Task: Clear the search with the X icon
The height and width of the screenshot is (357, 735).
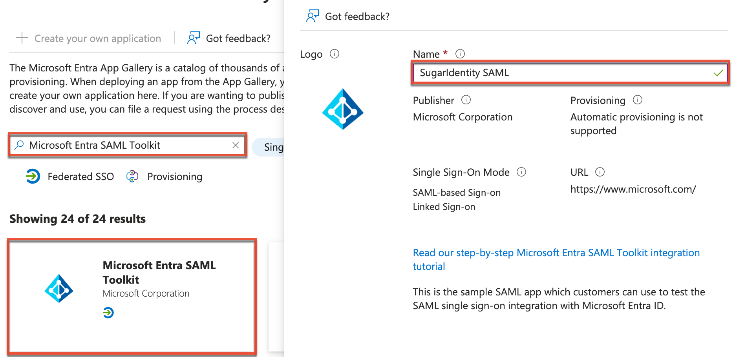Action: (x=235, y=145)
